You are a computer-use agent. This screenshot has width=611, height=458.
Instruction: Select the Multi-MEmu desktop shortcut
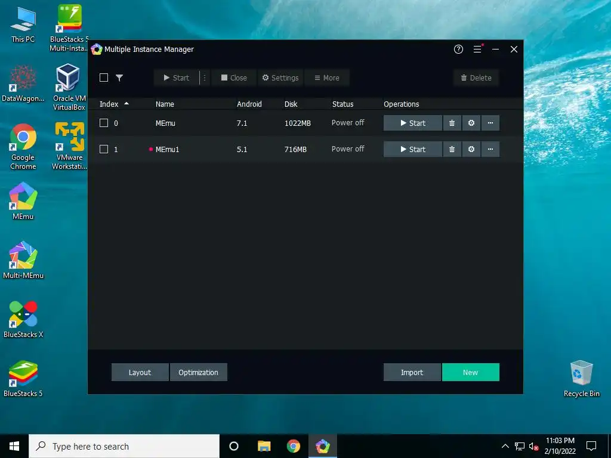pyautogui.click(x=23, y=260)
